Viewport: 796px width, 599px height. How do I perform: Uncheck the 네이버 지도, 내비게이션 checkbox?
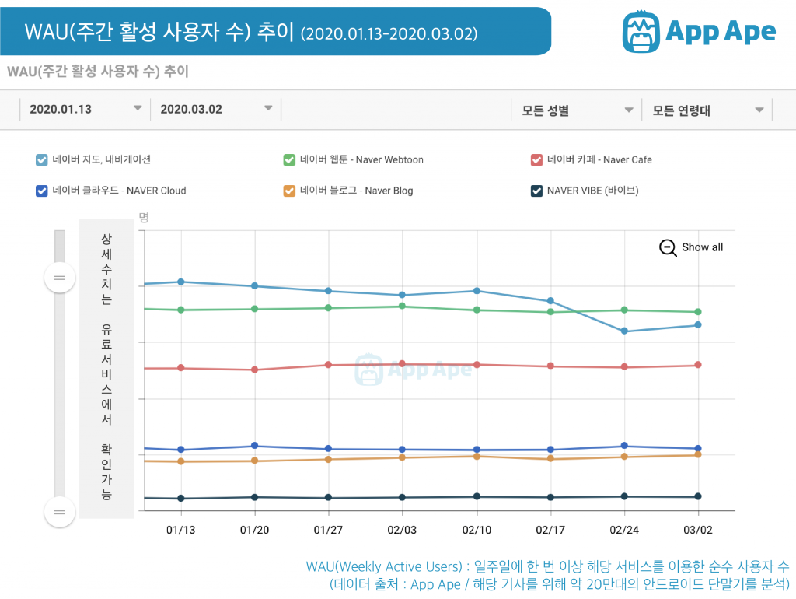[42, 159]
